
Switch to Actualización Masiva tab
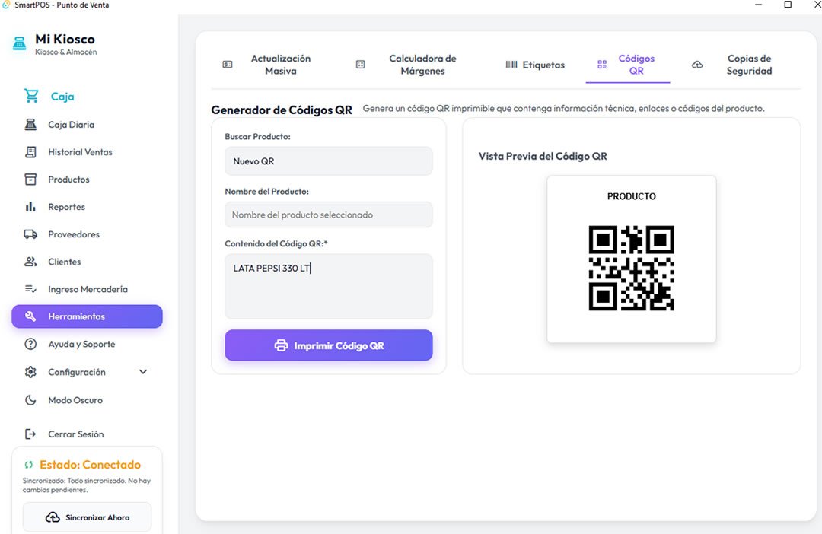click(267, 65)
